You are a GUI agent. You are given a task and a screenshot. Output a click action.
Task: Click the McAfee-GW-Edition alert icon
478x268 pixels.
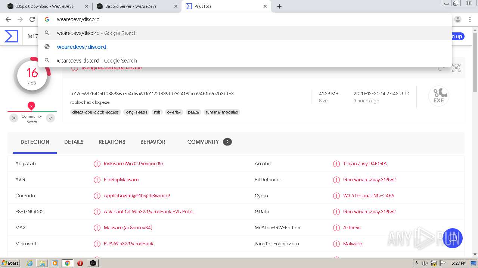click(336, 228)
